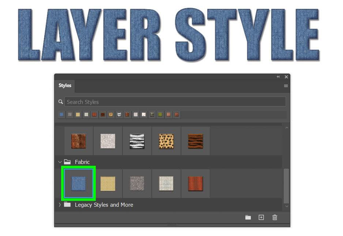Image resolution: width=343 pixels, height=236 pixels.
Task: Create a new style
Action: pyautogui.click(x=261, y=217)
